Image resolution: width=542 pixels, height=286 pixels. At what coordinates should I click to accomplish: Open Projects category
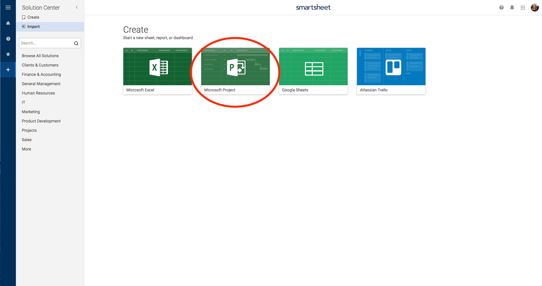click(29, 131)
